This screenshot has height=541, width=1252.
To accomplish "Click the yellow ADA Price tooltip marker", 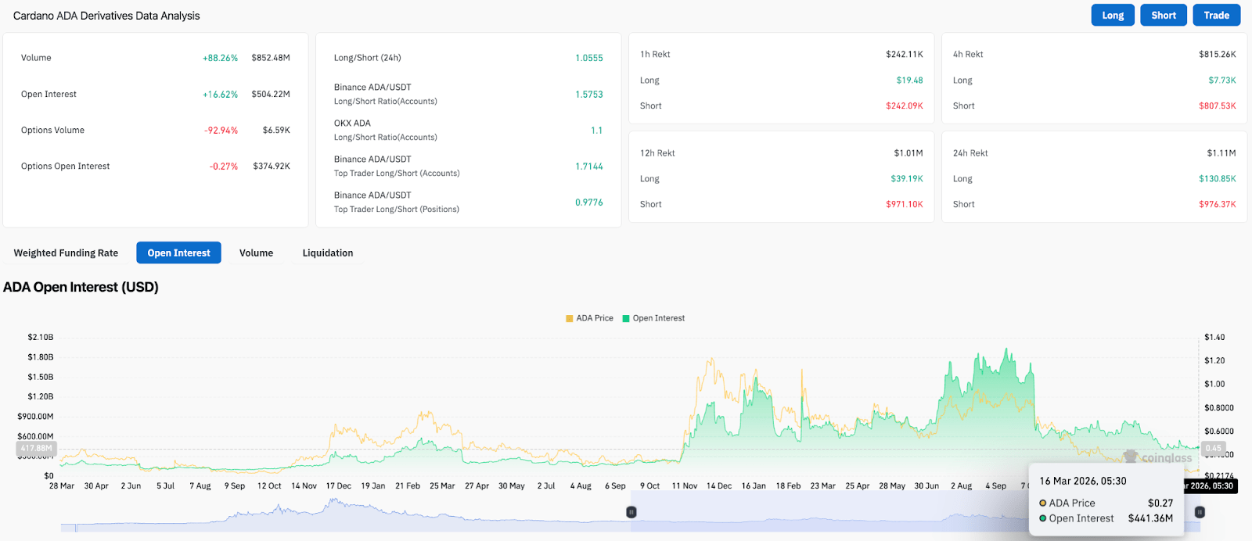I will (1043, 503).
